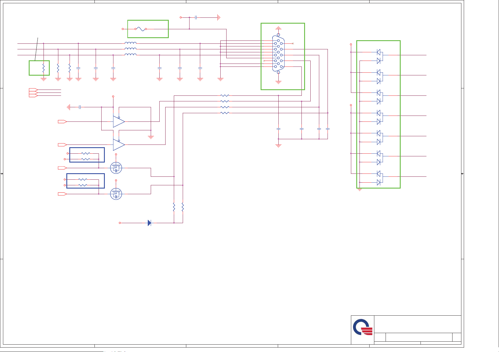This screenshot has width=499, height=352.
Task: Select the 15-pin VGA D-sub connector symbol
Action: tap(278, 53)
